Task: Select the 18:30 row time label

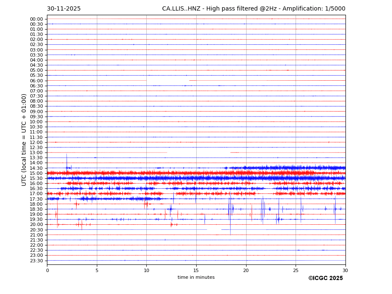Action: click(x=36, y=209)
